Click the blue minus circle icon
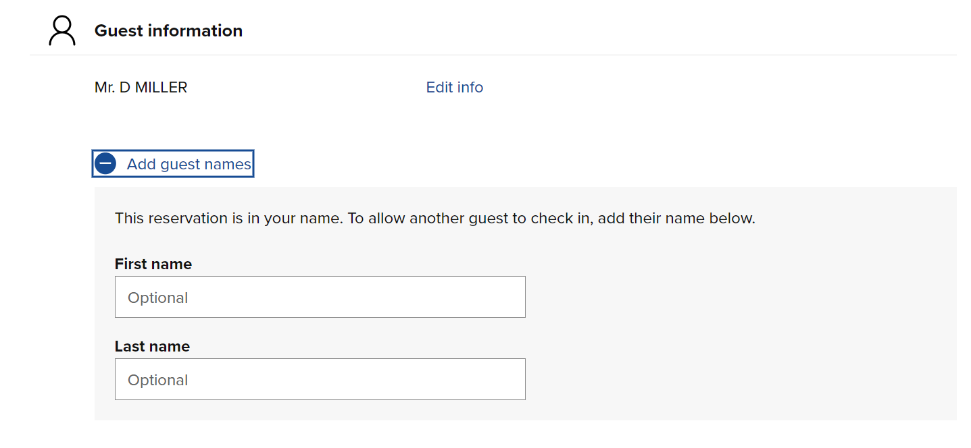 105,164
